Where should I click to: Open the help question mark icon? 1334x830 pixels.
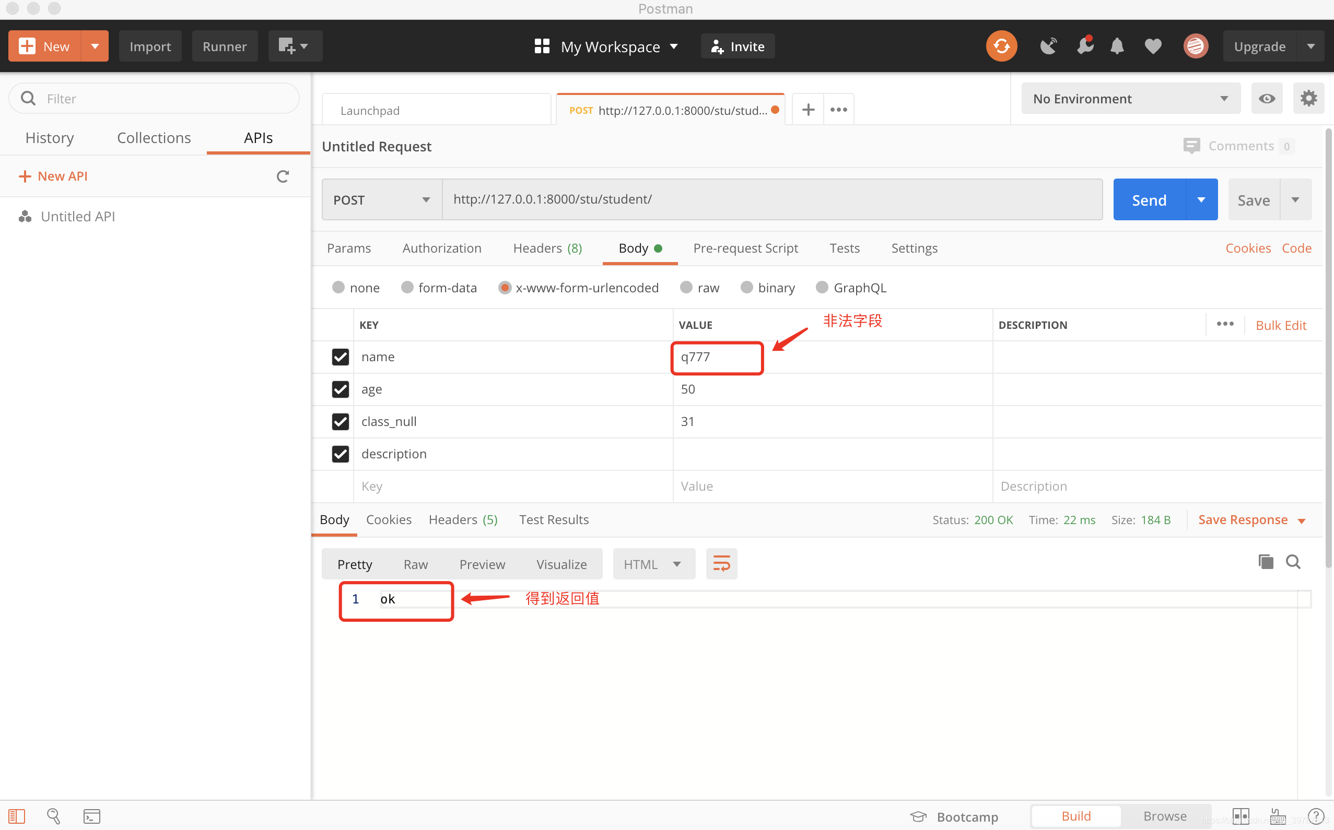pyautogui.click(x=1316, y=816)
